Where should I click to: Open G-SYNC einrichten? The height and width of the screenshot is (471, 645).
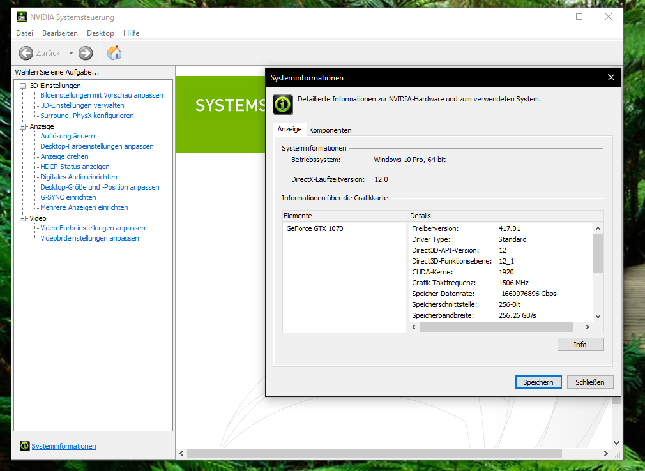point(68,198)
